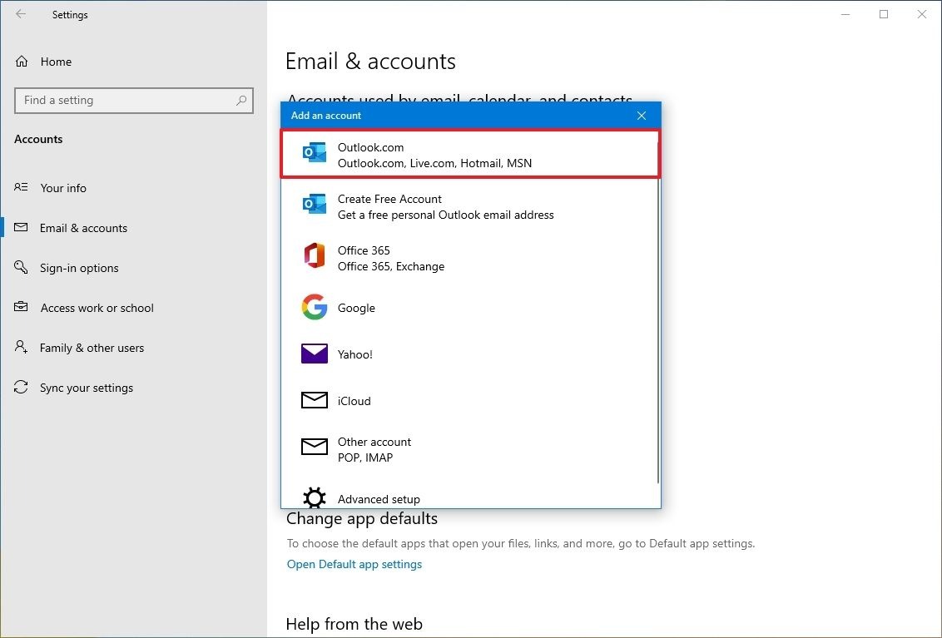Choose Outlook.com account option
942x638 pixels.
coord(470,155)
